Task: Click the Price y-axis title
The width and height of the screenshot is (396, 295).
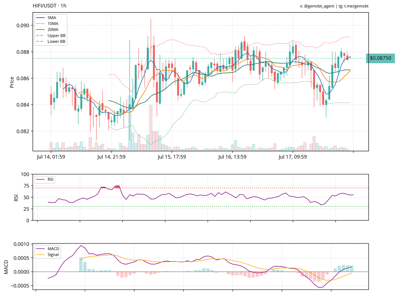Action: click(x=12, y=82)
